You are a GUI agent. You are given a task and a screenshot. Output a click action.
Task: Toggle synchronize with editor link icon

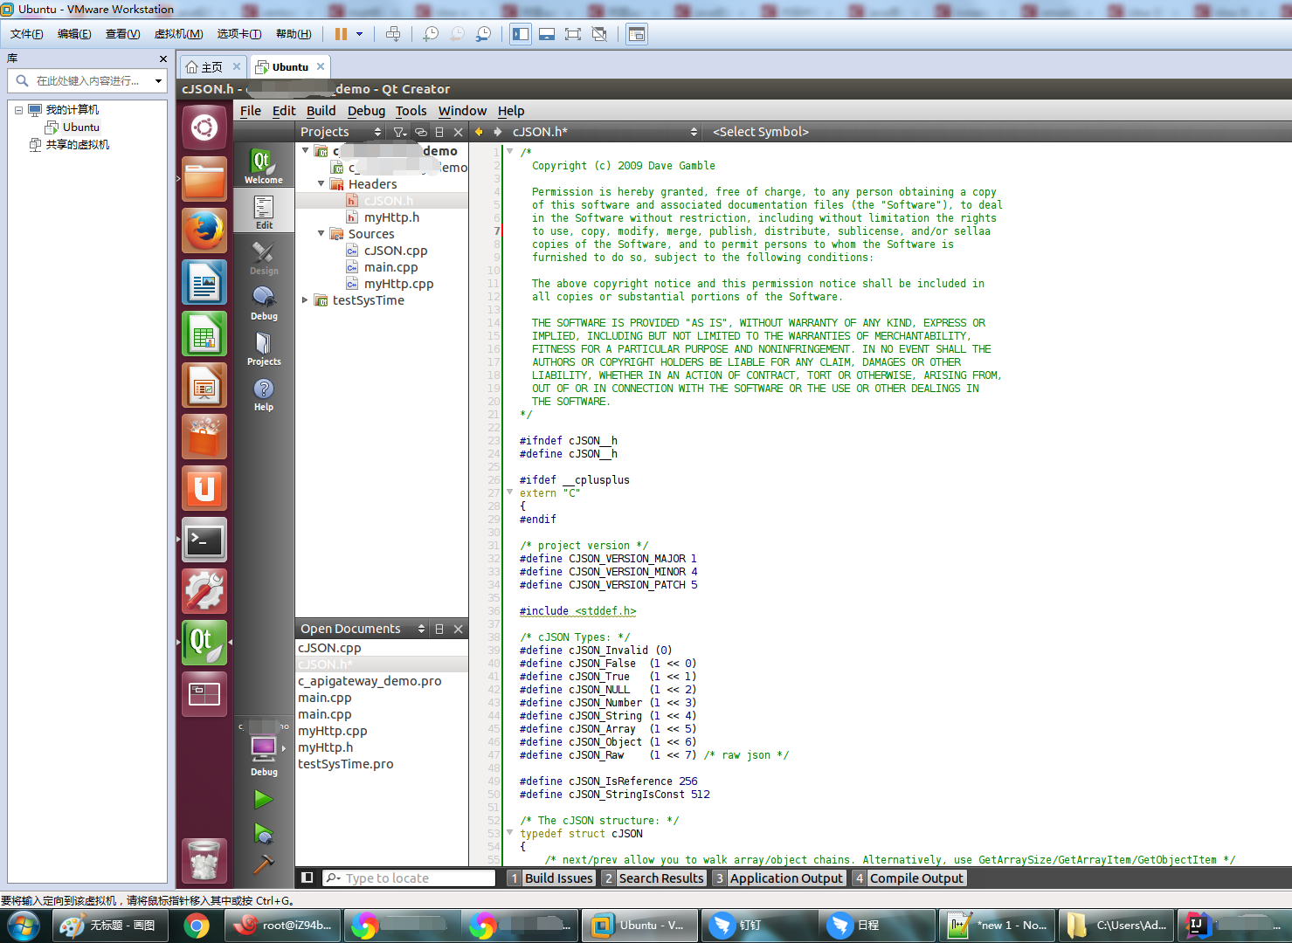421,132
